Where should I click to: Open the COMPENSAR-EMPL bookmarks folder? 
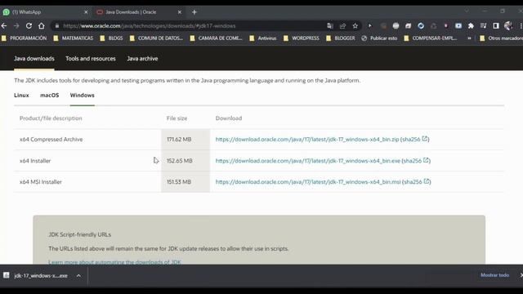click(x=431, y=38)
